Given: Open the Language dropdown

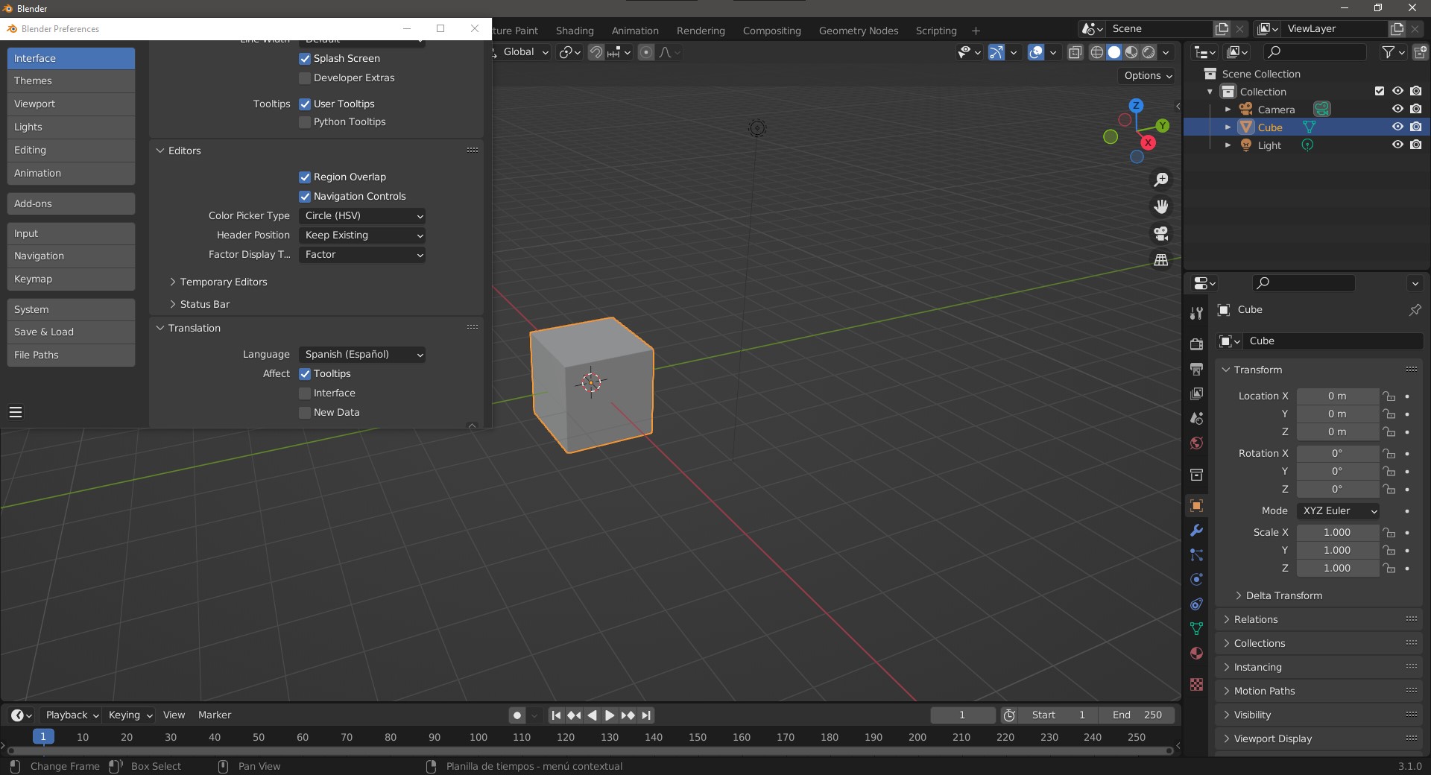Looking at the screenshot, I should coord(362,355).
